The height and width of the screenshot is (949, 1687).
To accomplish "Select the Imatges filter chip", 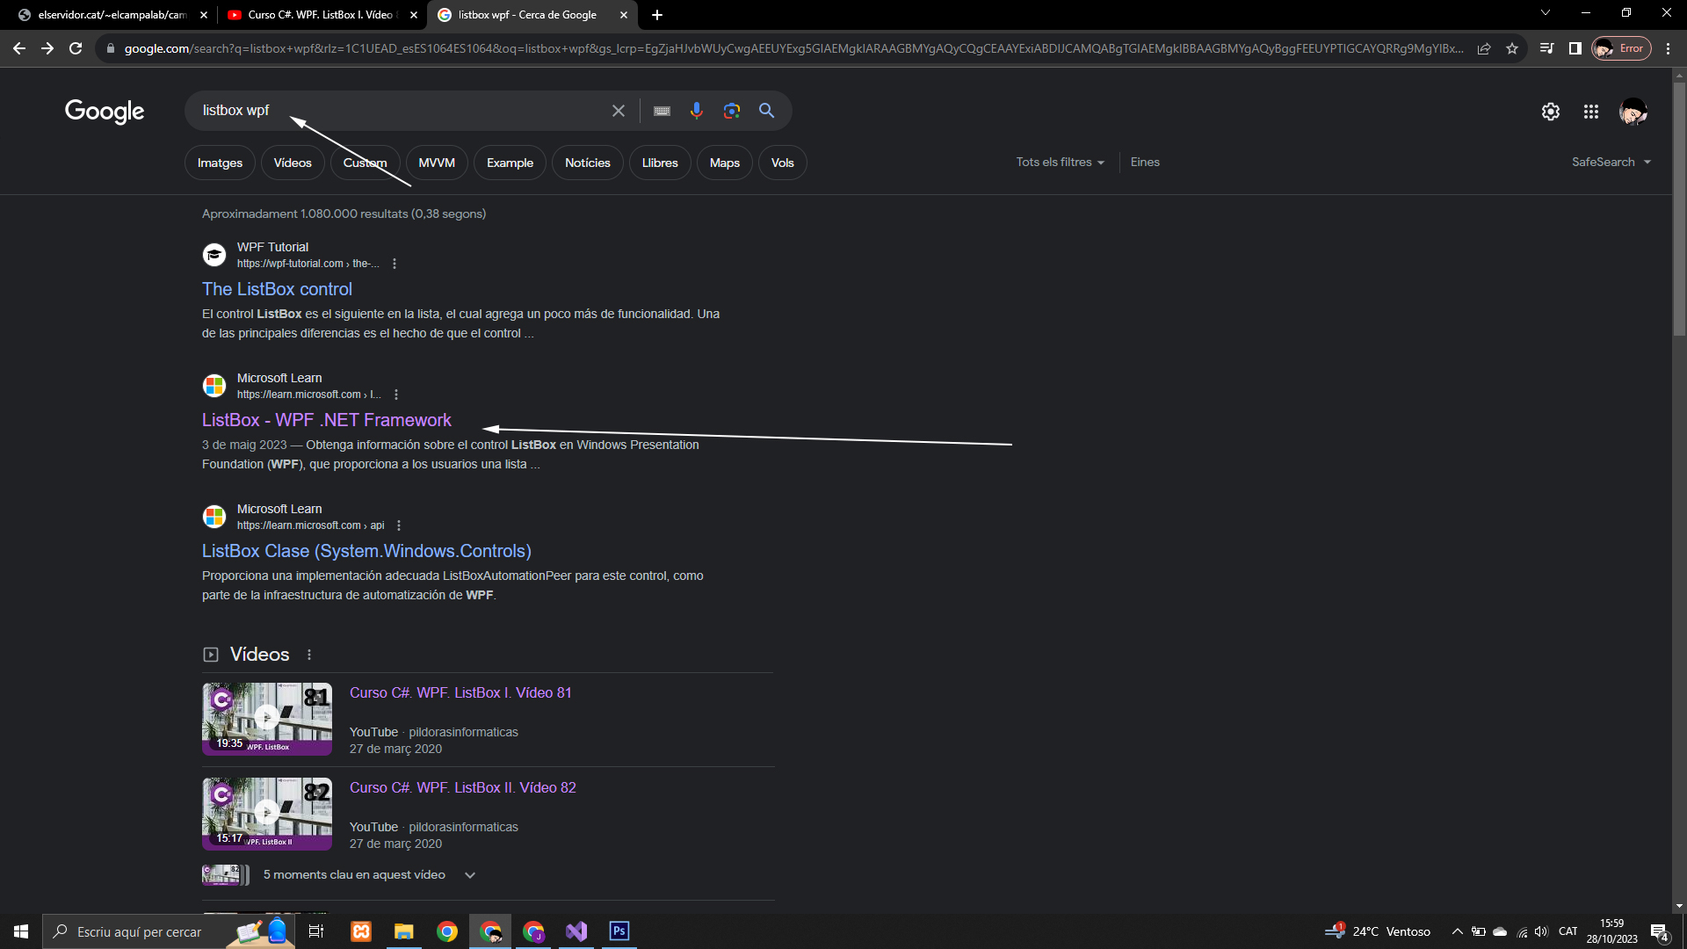I will pyautogui.click(x=220, y=163).
